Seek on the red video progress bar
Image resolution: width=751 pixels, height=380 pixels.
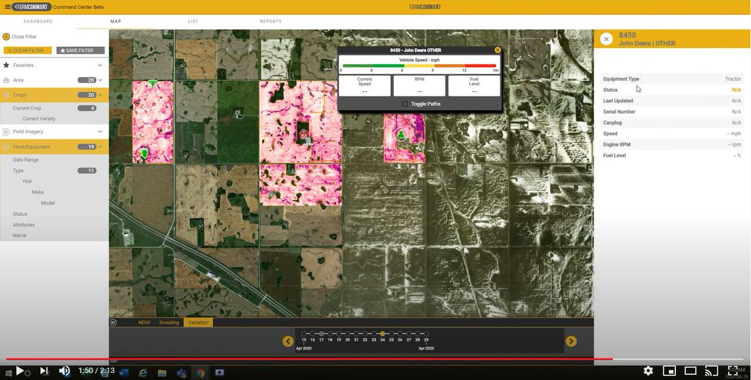click(x=309, y=359)
